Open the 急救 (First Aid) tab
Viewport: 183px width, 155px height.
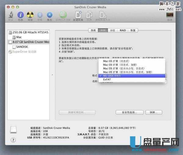[x=93, y=30]
